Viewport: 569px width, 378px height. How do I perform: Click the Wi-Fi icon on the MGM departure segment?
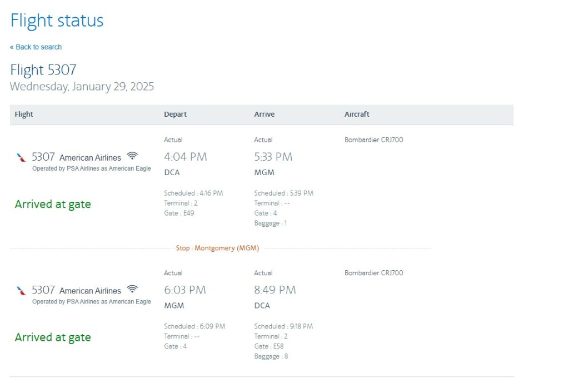(132, 289)
